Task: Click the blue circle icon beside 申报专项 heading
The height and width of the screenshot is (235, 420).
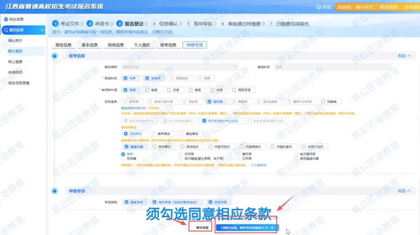Action: (x=55, y=191)
